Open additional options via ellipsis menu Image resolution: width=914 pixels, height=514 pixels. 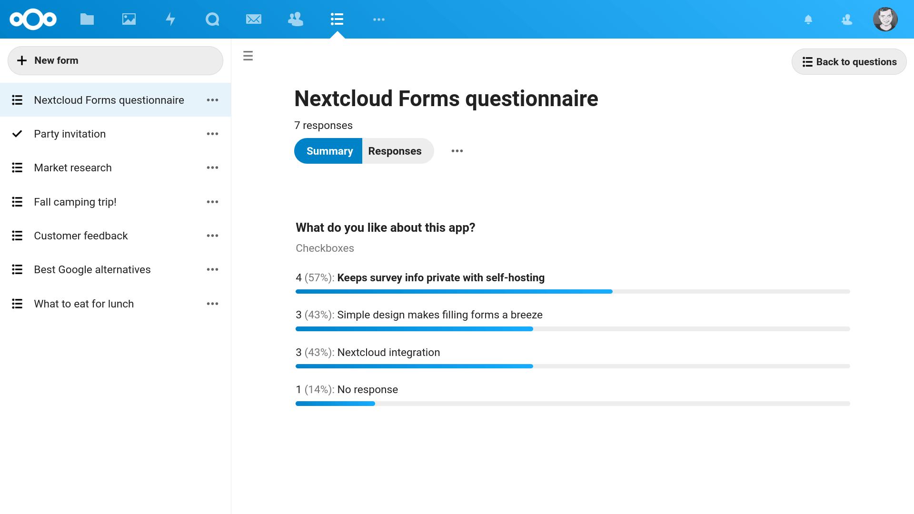tap(457, 150)
